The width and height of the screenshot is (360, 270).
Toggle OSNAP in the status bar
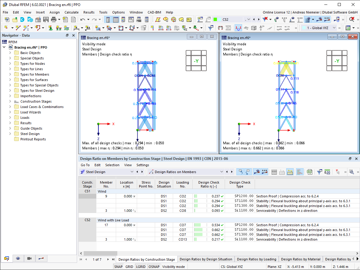[154, 266]
